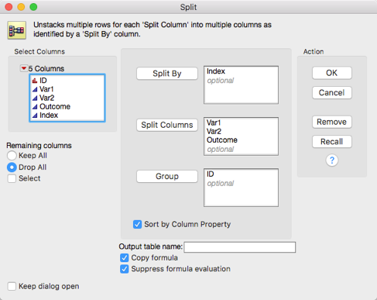Viewport: 377px width, 300px height.
Task: Click the continuous icon next to Index
Action: (35, 116)
